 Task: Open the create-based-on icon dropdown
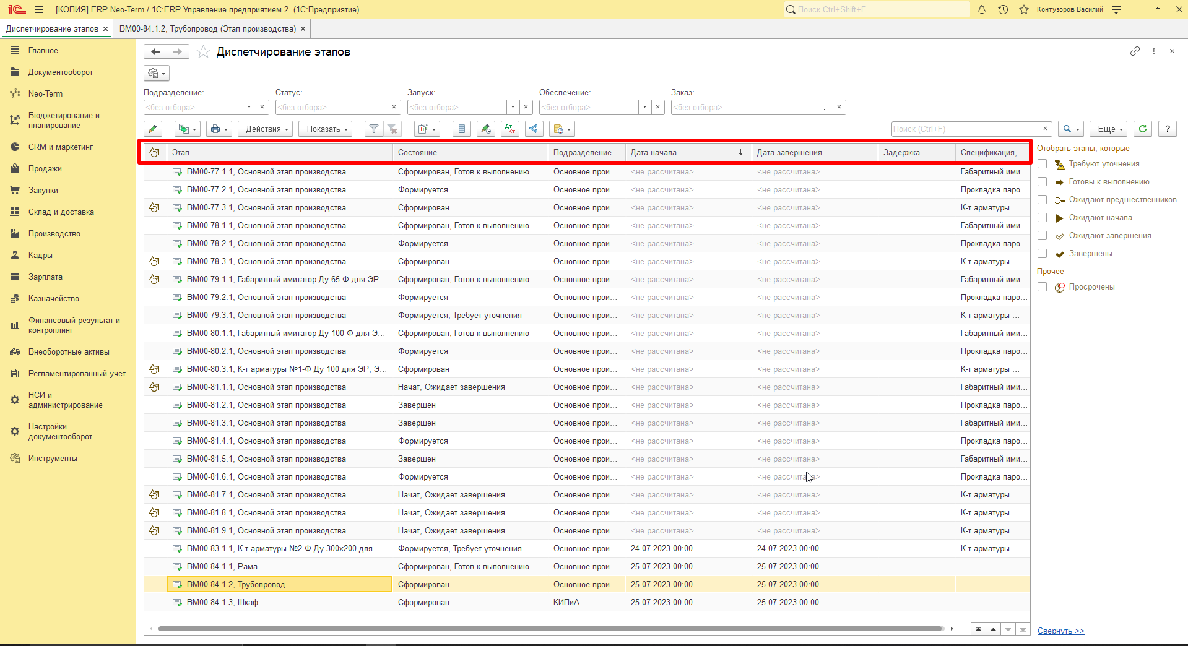(x=562, y=129)
